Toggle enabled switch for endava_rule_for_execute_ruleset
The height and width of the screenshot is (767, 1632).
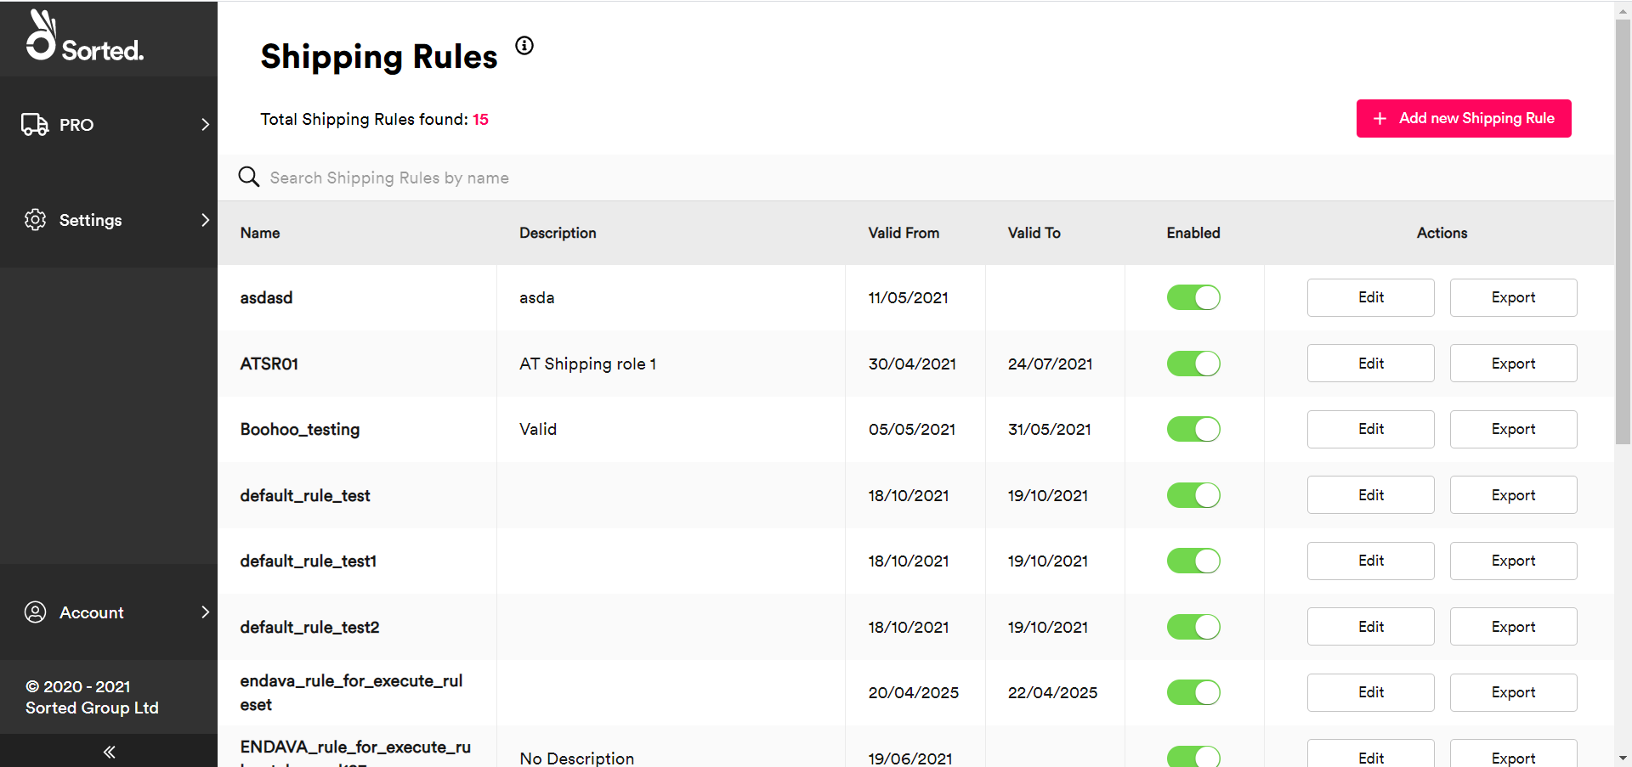point(1193,692)
